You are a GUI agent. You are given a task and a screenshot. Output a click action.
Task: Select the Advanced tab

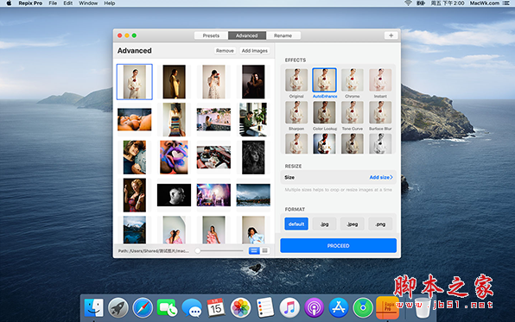(x=246, y=35)
